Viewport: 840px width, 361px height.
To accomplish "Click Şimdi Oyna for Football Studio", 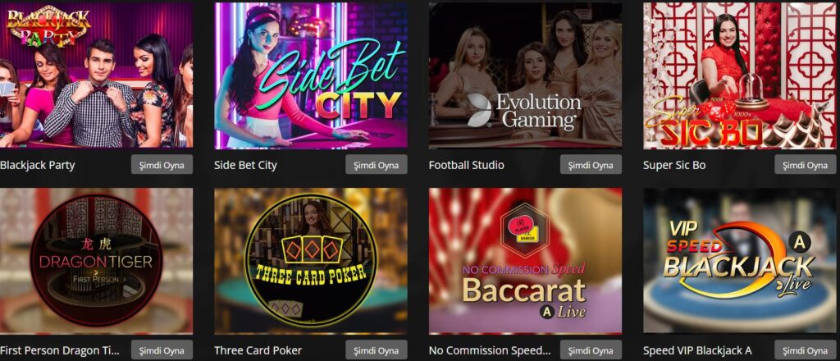I will pos(591,165).
